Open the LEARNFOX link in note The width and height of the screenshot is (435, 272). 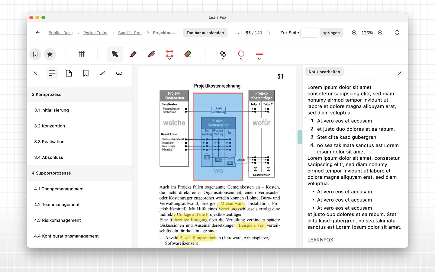click(x=320, y=240)
